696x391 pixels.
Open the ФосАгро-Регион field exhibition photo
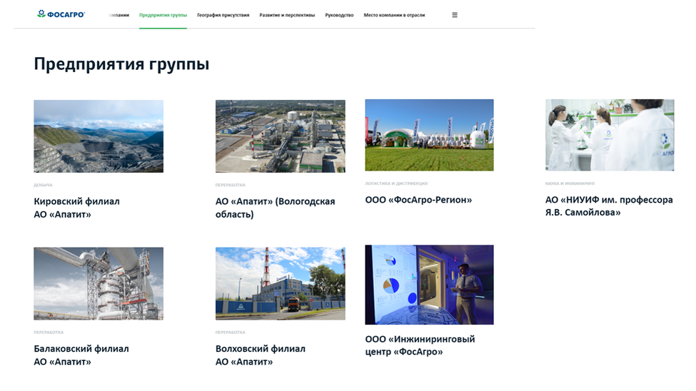click(x=429, y=135)
